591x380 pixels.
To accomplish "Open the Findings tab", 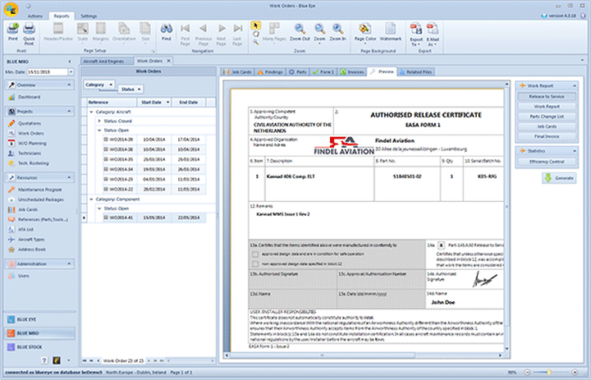I will tap(270, 71).
